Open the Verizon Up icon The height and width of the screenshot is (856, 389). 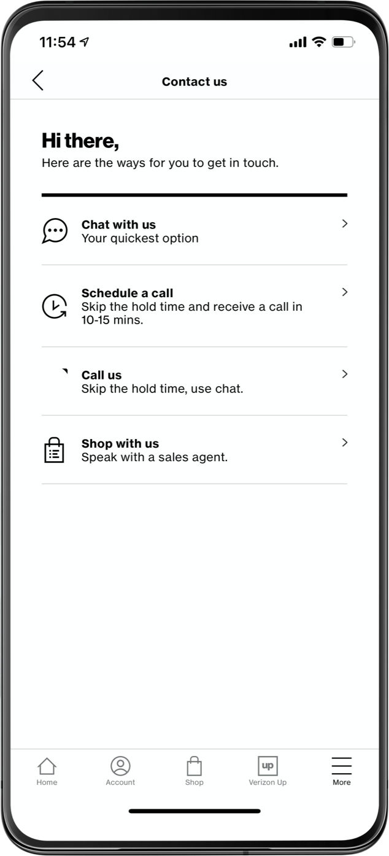[x=268, y=766]
